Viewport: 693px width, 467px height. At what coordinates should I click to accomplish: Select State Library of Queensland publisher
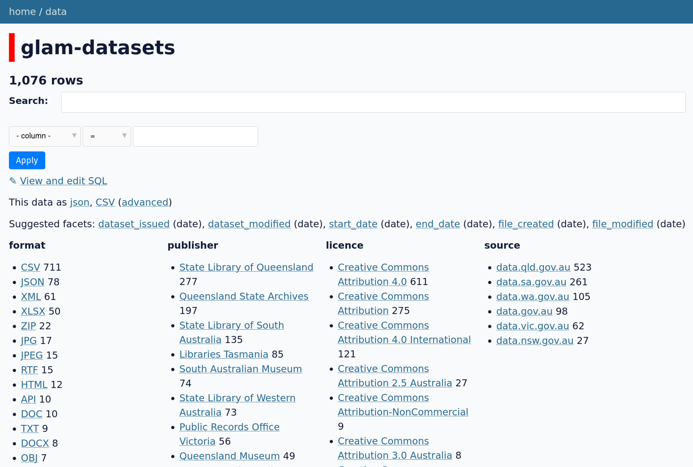pos(246,267)
